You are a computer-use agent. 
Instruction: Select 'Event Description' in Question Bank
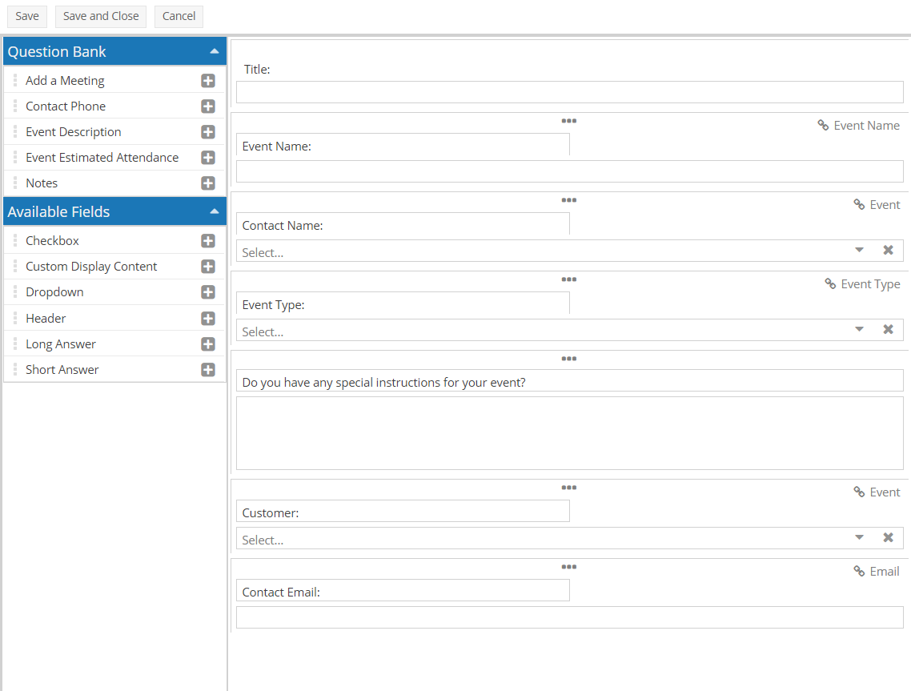[x=73, y=132]
